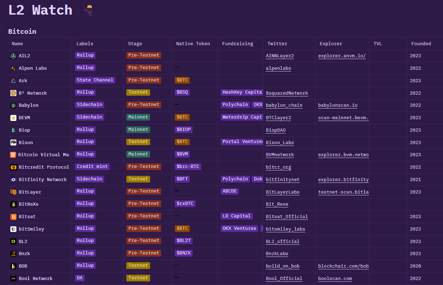Click the Bitsat logo icon
Screen dimensions: 443x285
coord(13,217)
